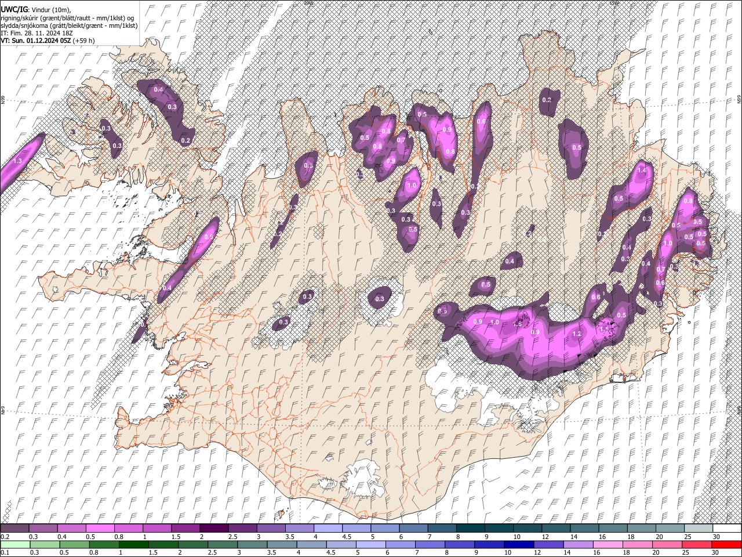Screen dimensions: 742x557
Task: Select the bright pink 0.5 swatch on the upper scale
Action: point(100,529)
